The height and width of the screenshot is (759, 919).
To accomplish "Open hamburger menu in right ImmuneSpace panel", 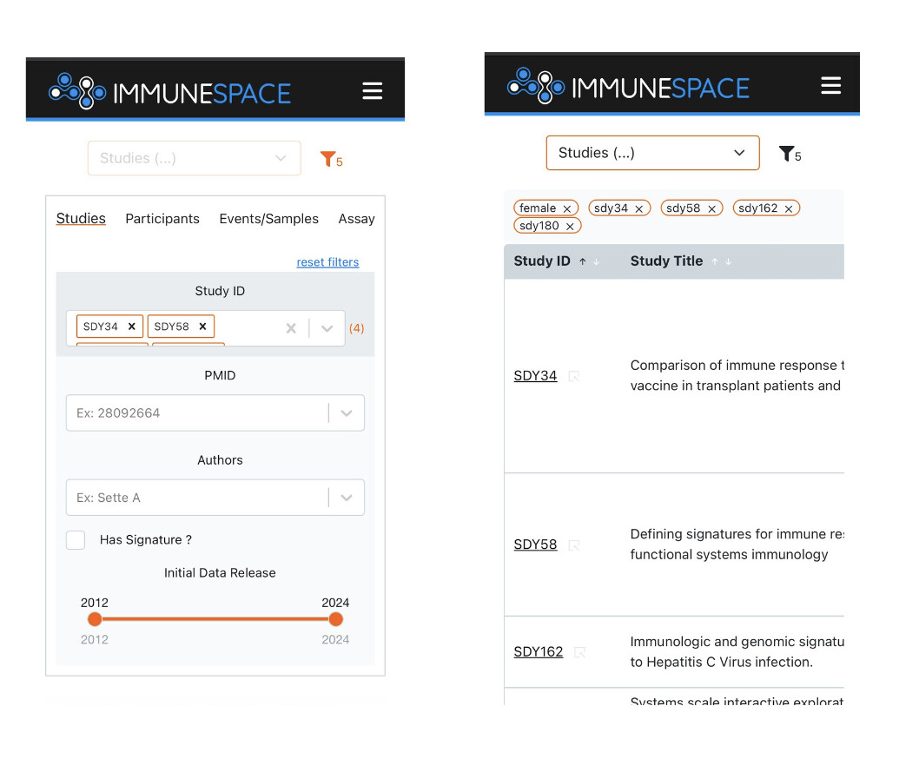I will coord(830,86).
